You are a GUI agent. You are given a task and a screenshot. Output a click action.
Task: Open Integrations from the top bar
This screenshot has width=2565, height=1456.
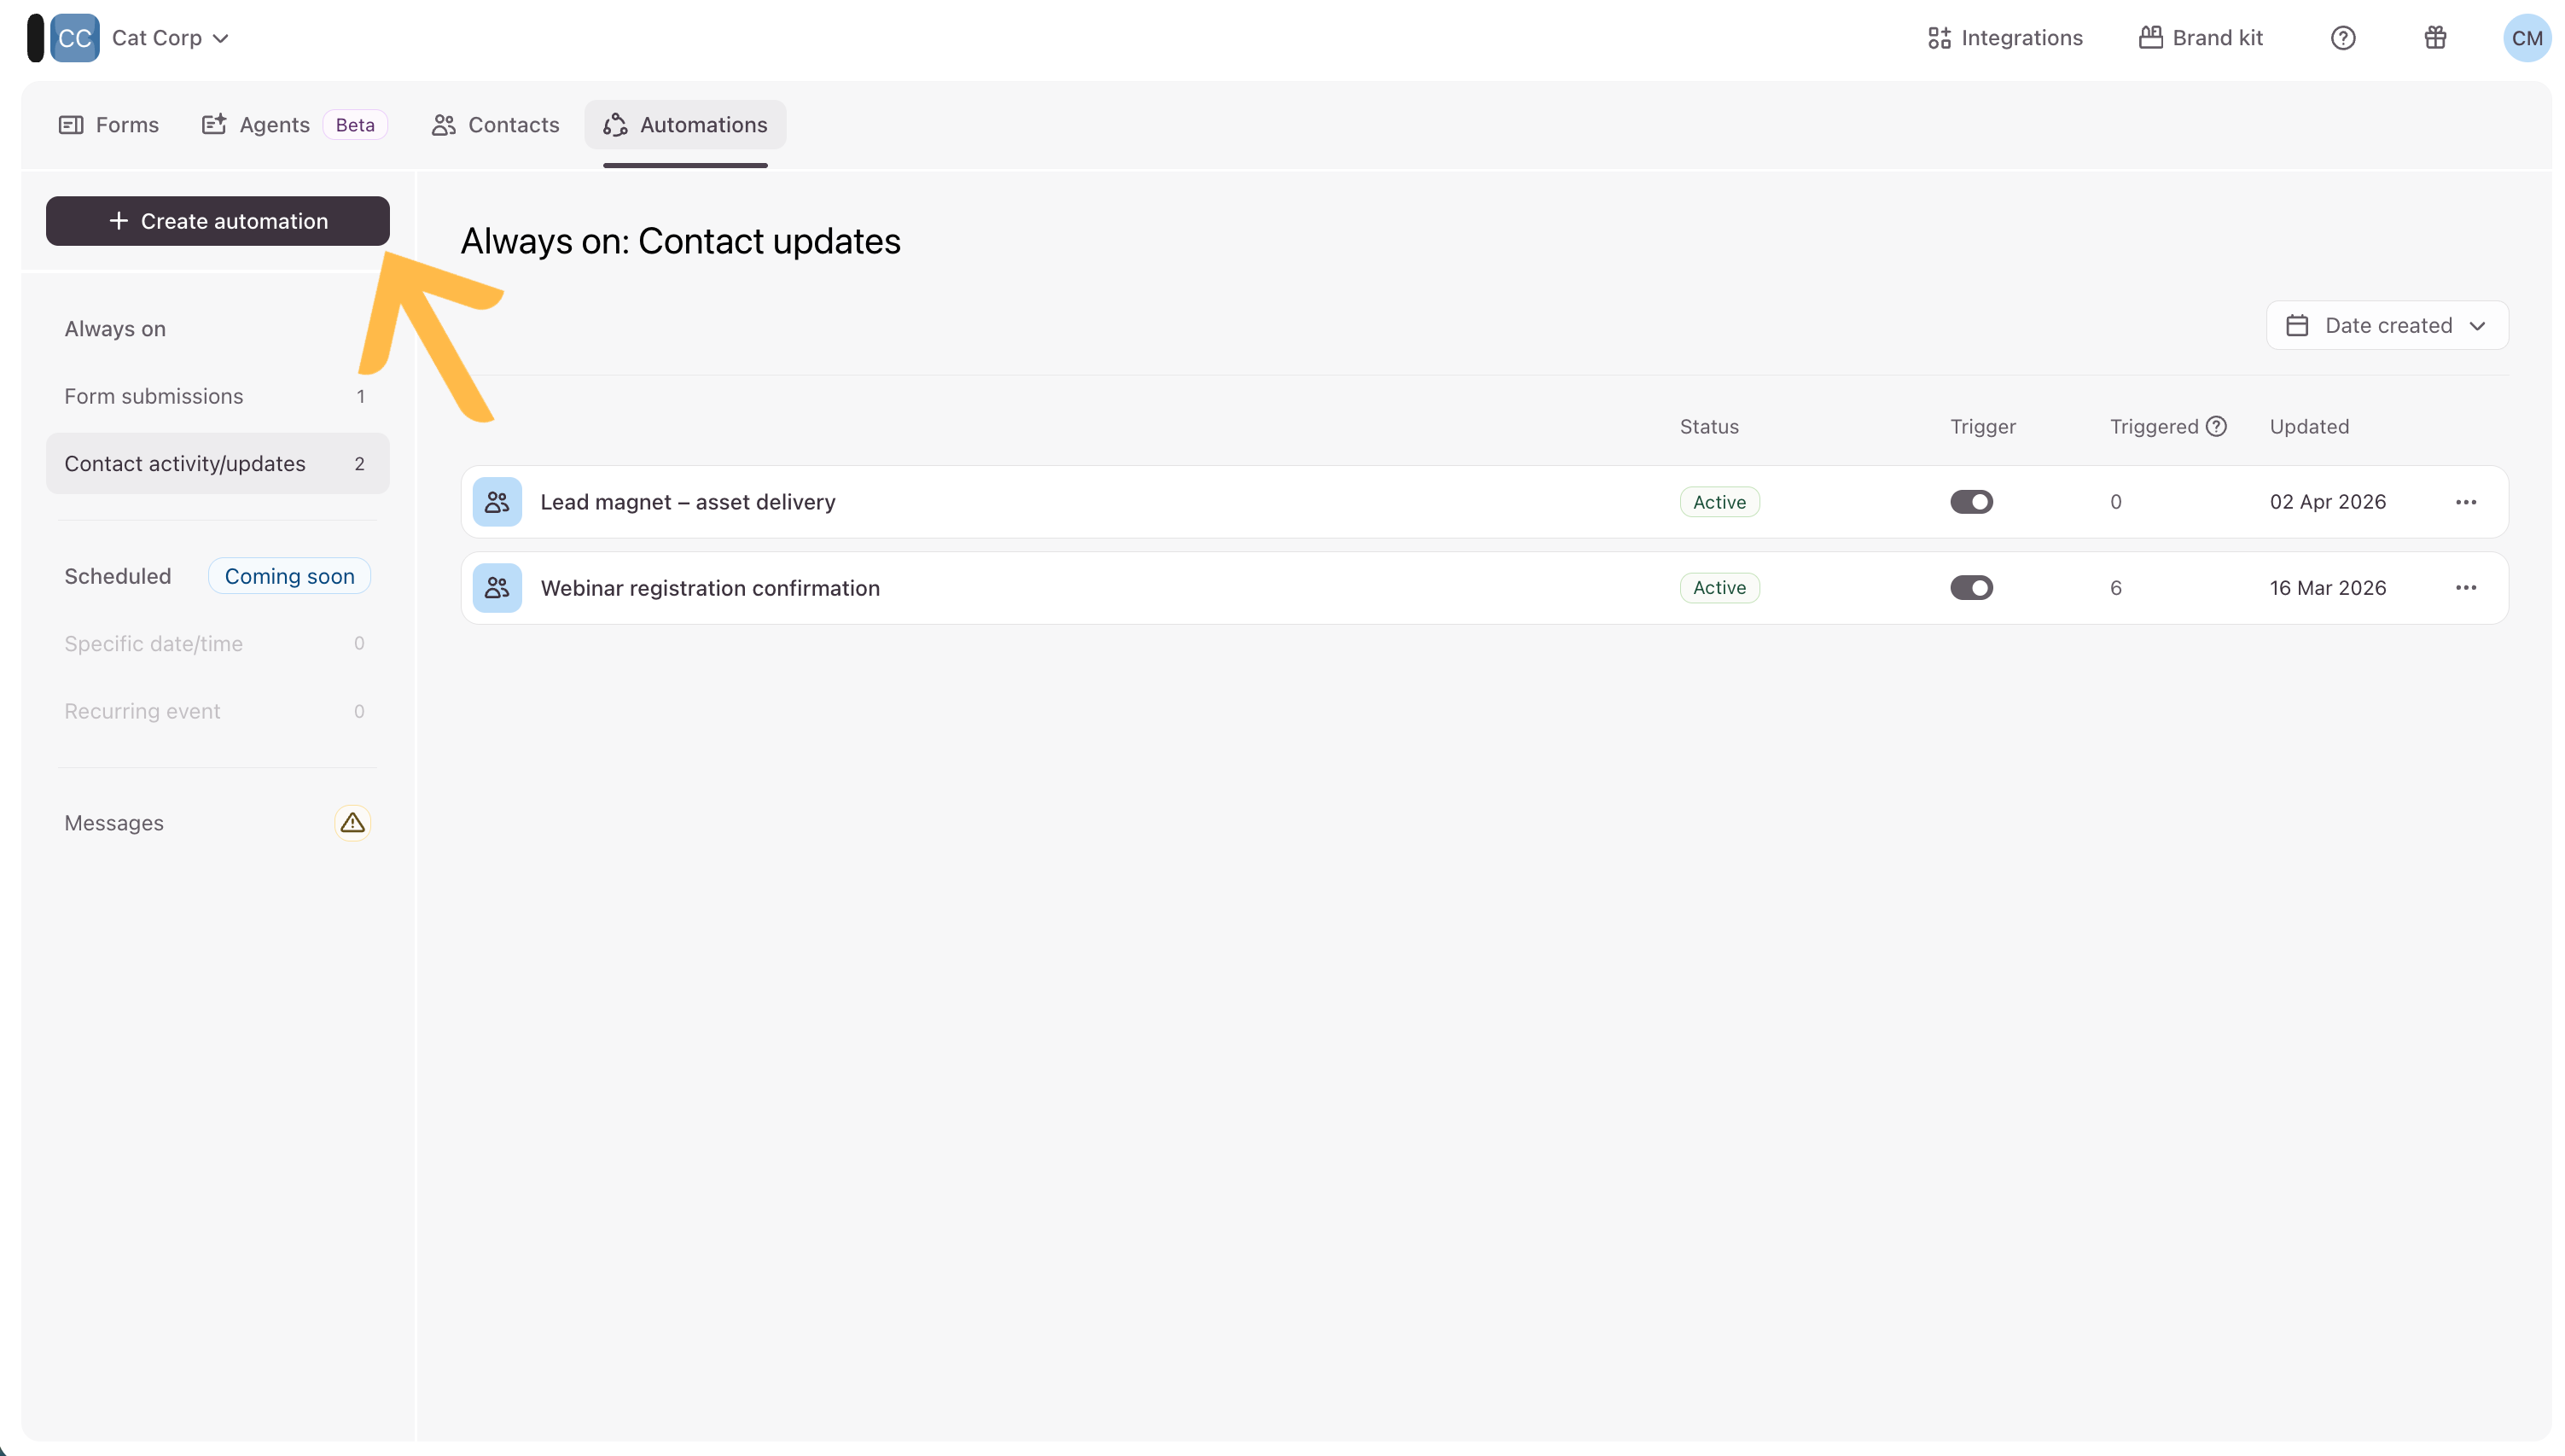coord(2005,38)
